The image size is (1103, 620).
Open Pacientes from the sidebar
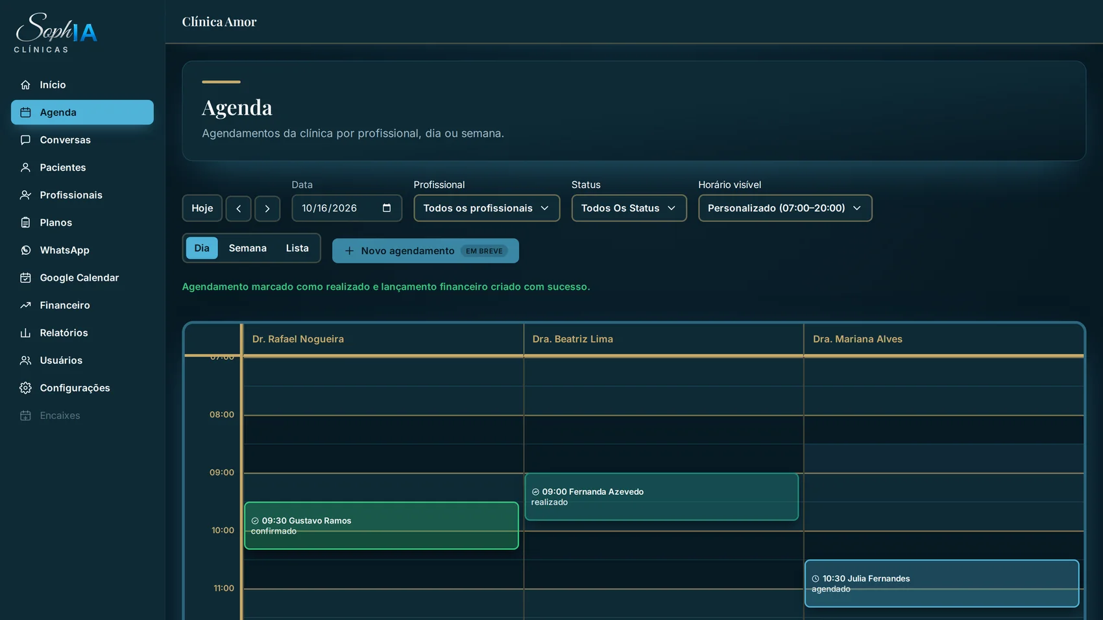(x=82, y=167)
